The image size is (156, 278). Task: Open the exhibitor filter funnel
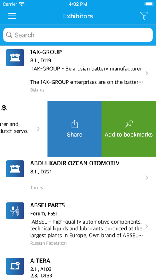point(144,16)
